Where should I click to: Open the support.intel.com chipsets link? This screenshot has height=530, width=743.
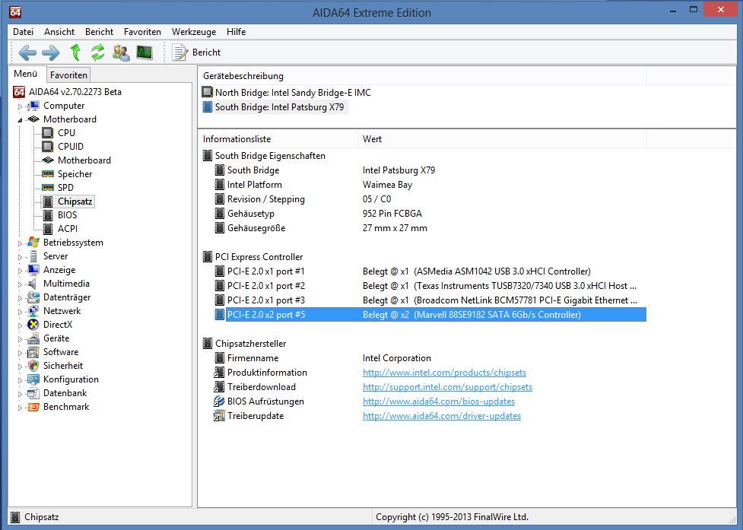[x=447, y=387]
